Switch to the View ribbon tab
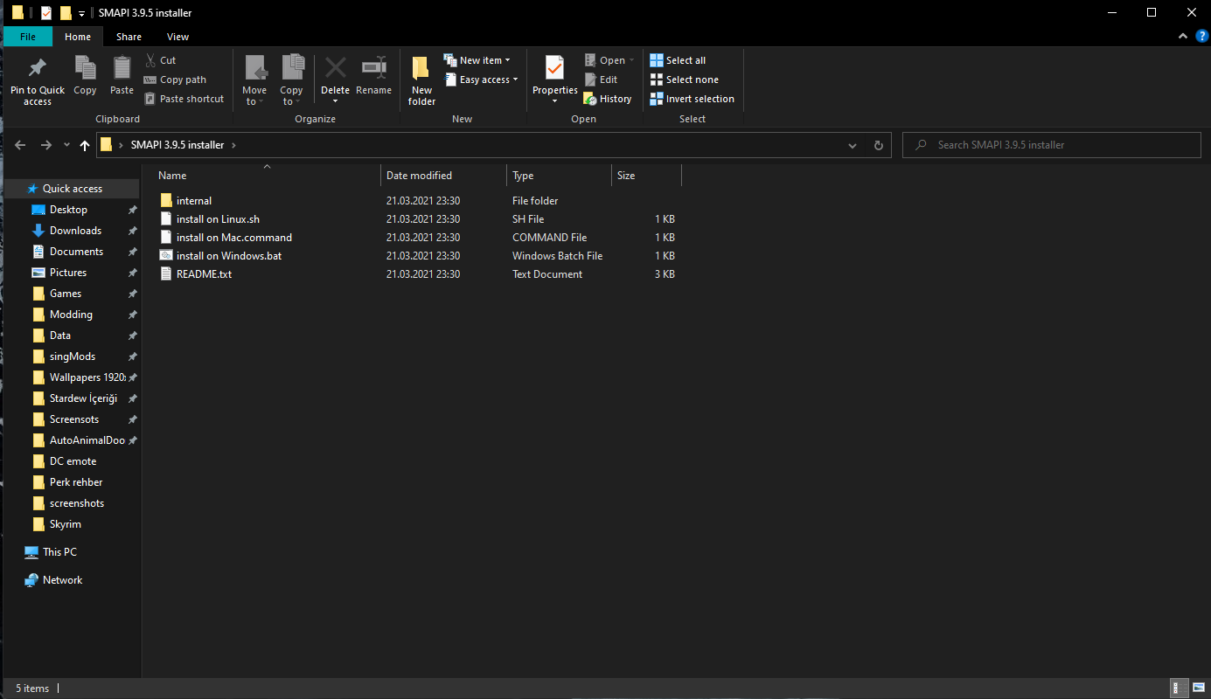The image size is (1211, 699). 177,37
